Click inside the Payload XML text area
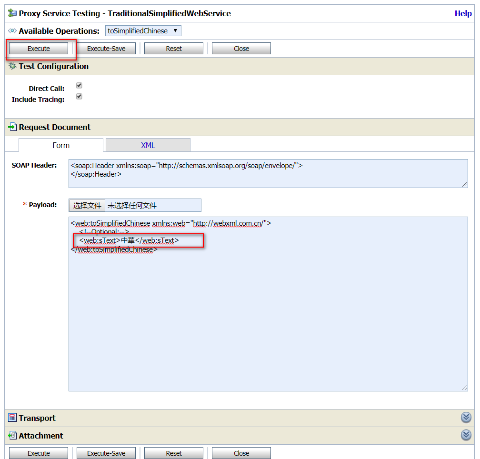 pos(268,304)
